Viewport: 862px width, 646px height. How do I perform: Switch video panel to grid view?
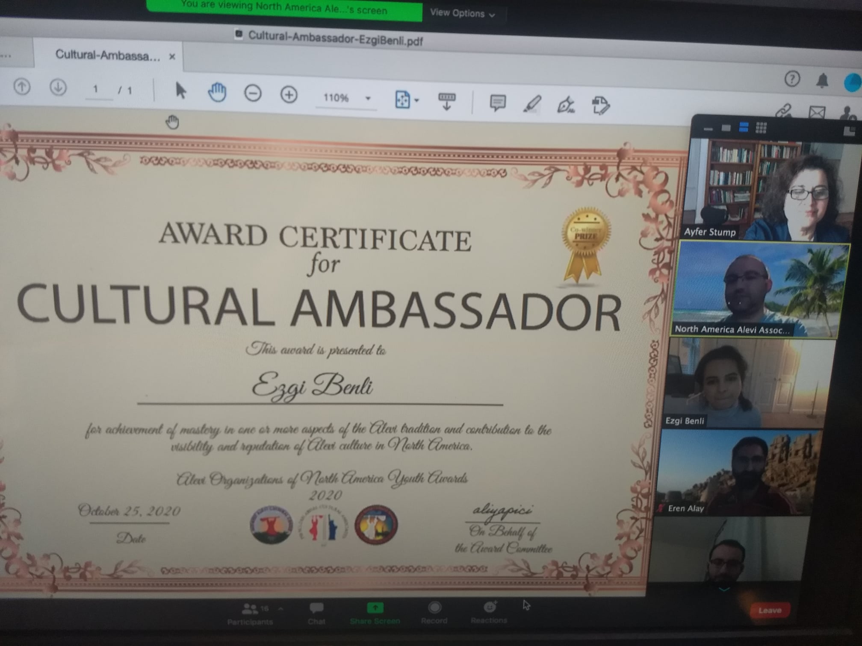(762, 127)
